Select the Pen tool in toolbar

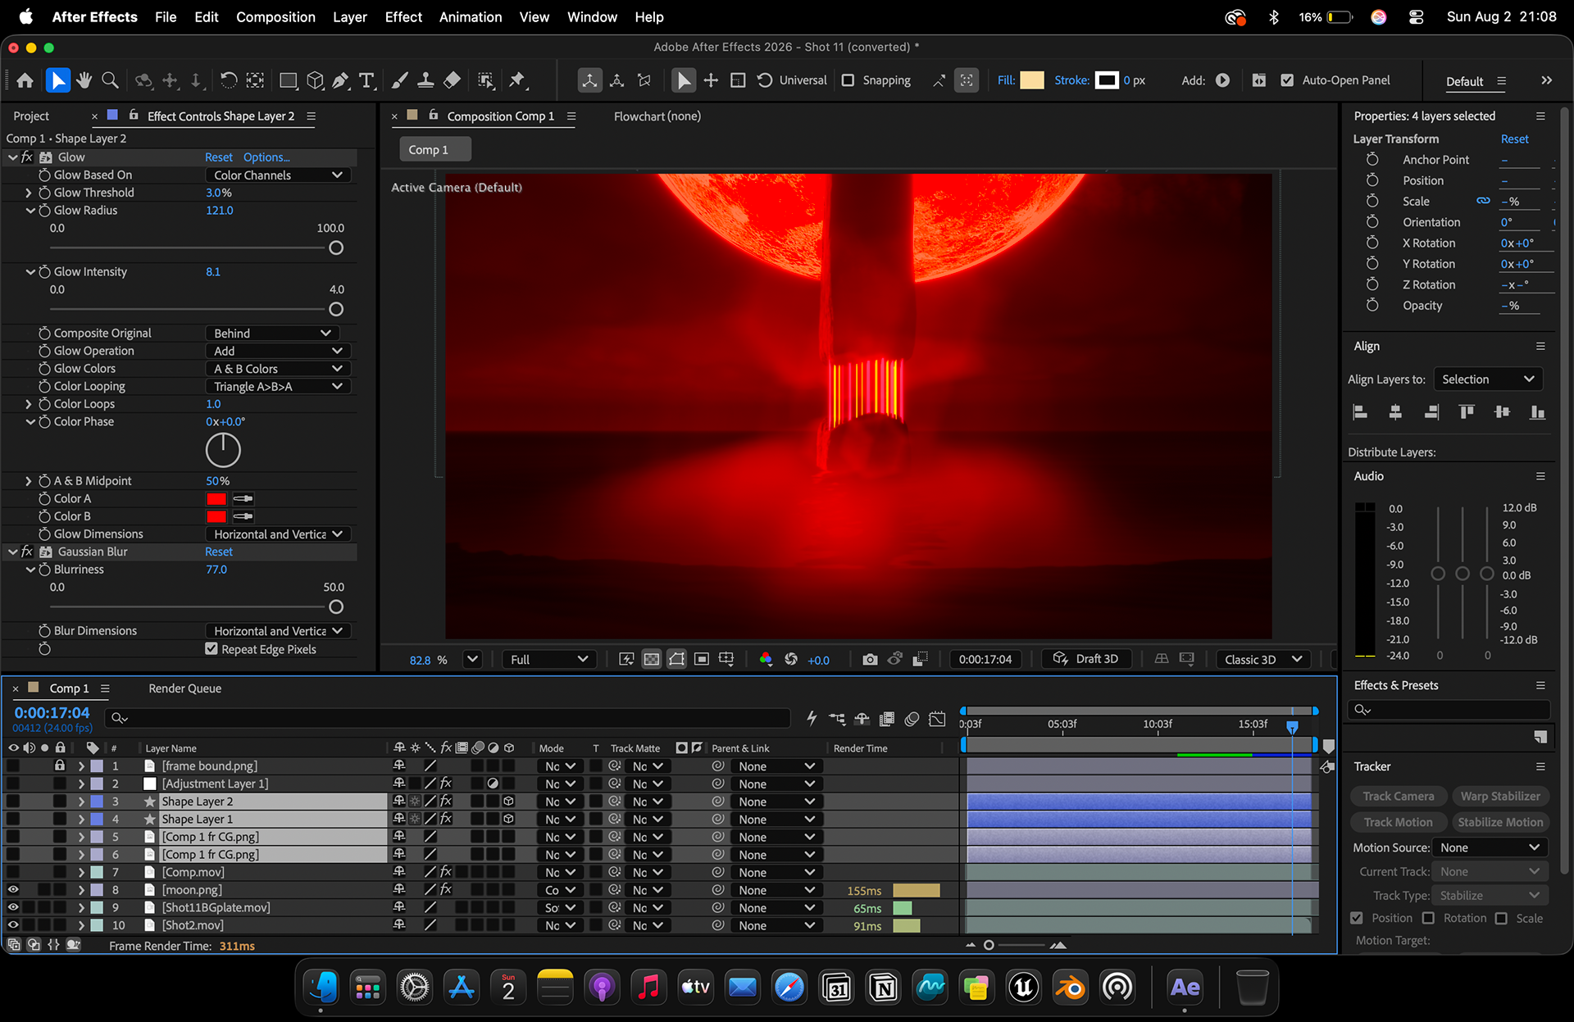[x=340, y=80]
